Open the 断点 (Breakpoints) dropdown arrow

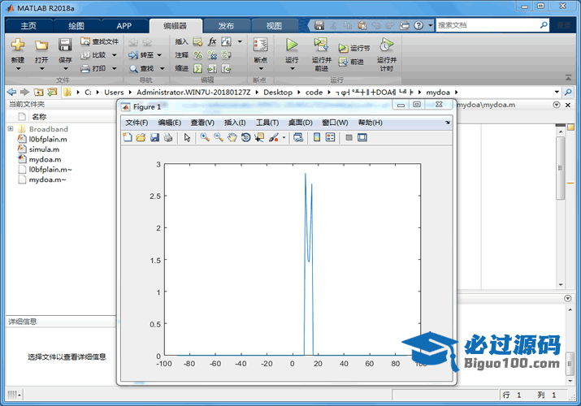tap(261, 69)
